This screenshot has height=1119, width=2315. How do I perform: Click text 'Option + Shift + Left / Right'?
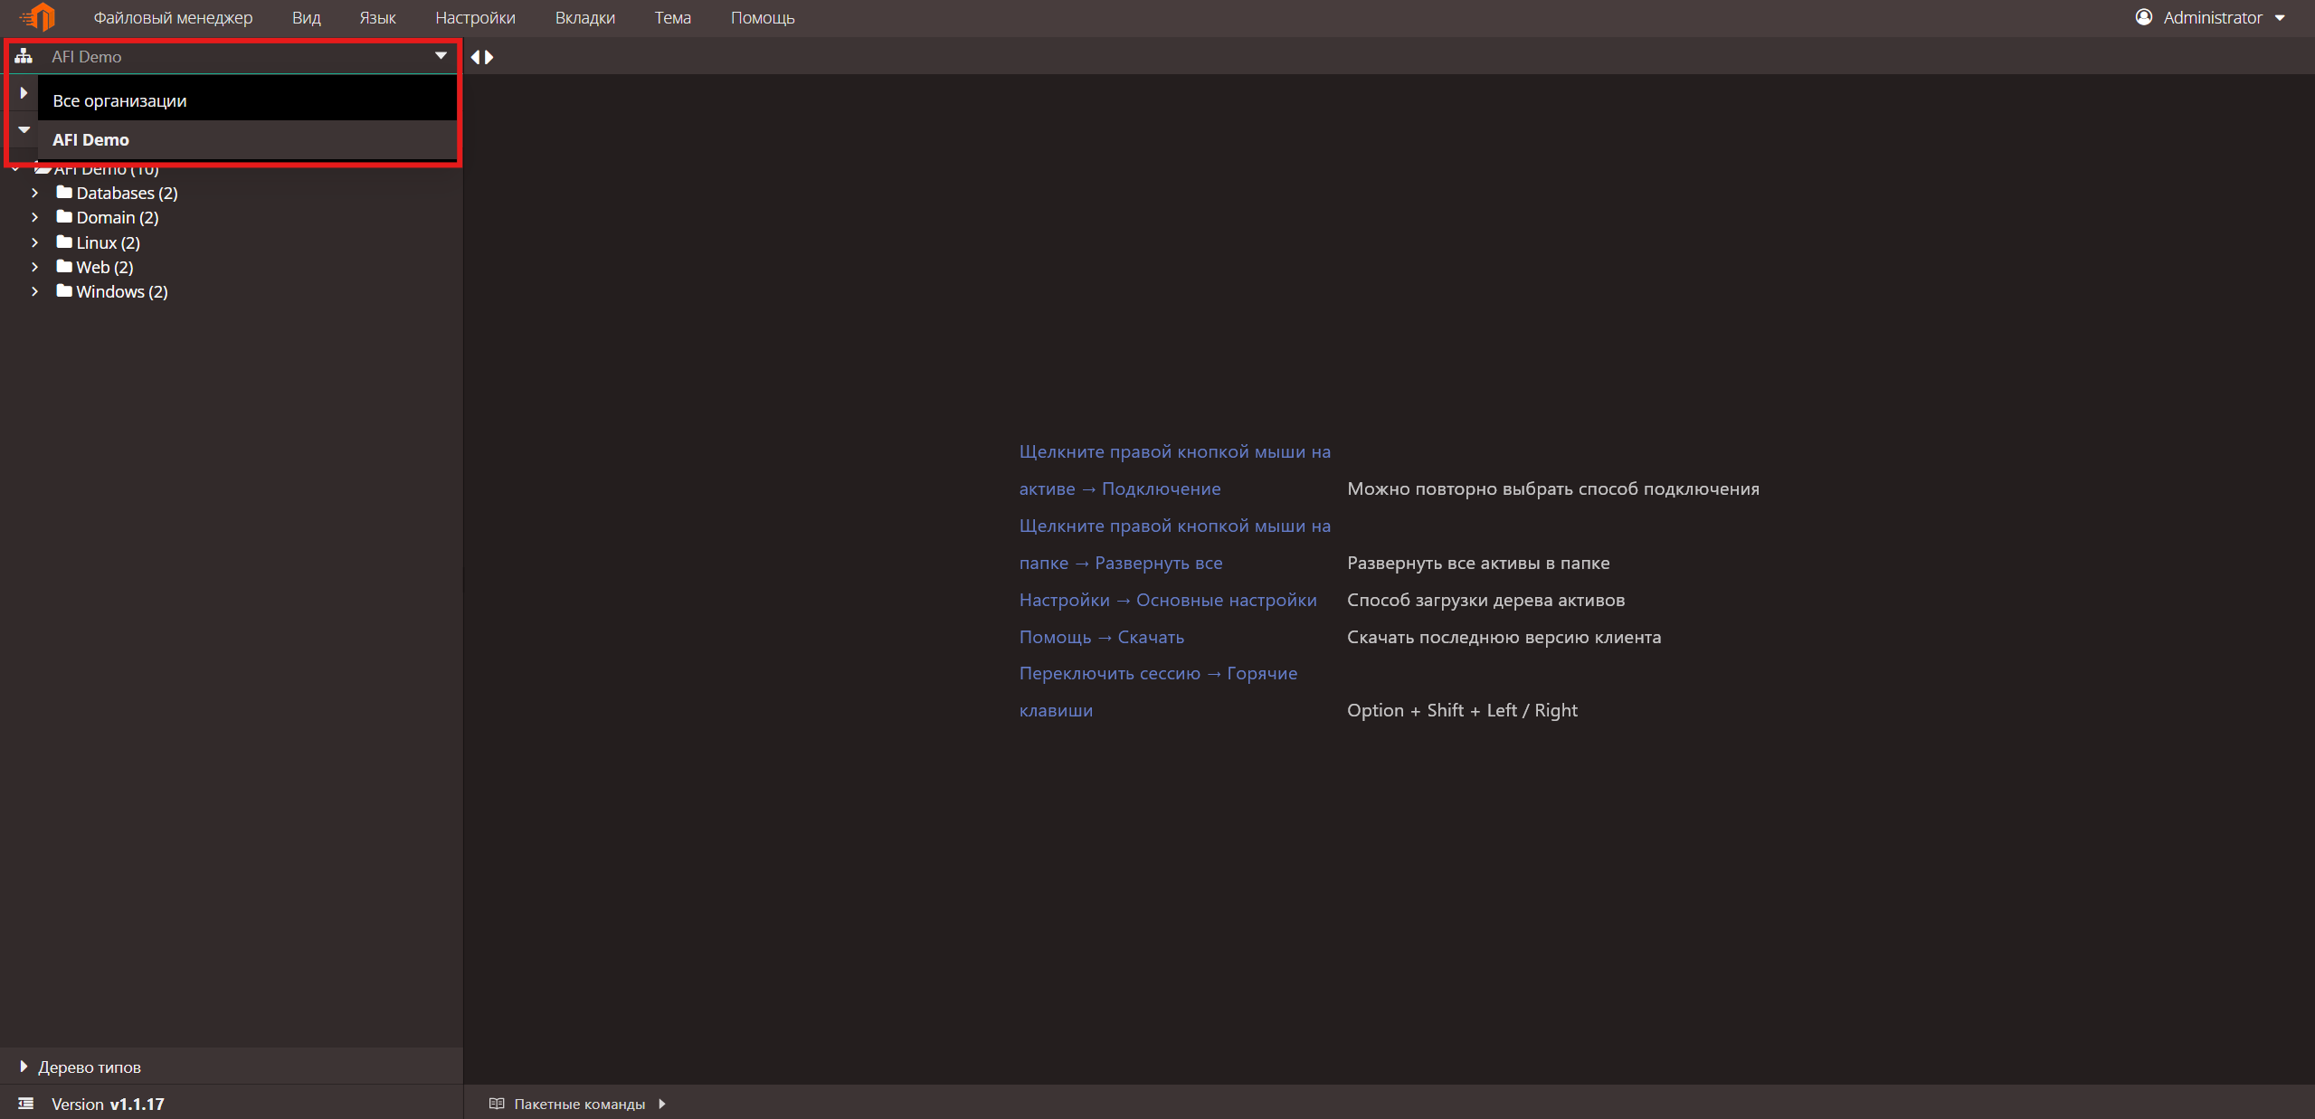1462,710
